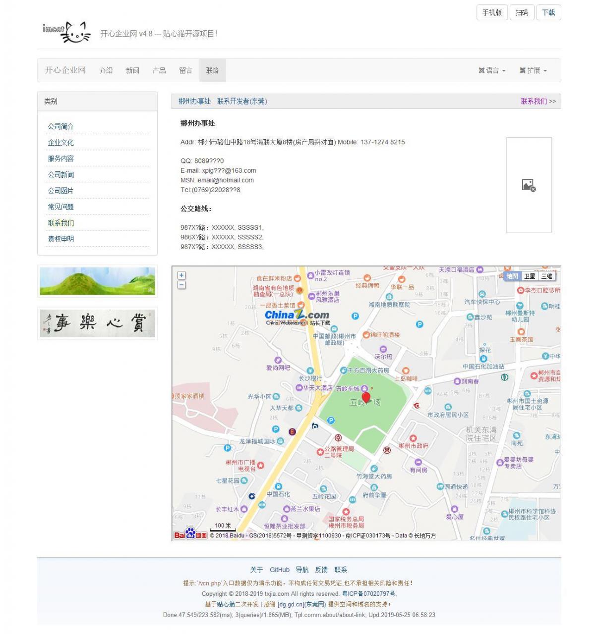Click the 关于 footer link
Viewport: 598px width, 634px height.
pos(256,570)
